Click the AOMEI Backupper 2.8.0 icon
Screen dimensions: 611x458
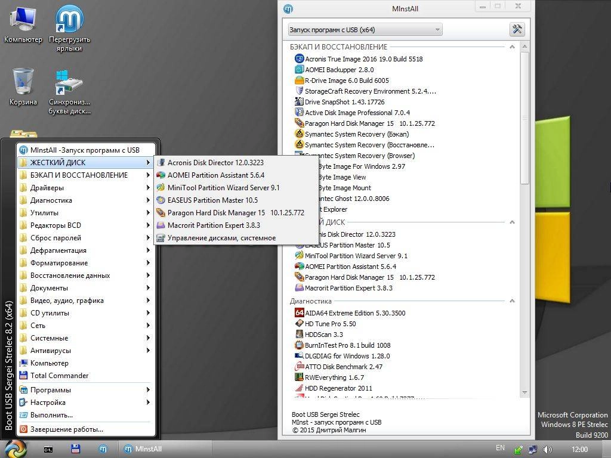click(x=300, y=70)
